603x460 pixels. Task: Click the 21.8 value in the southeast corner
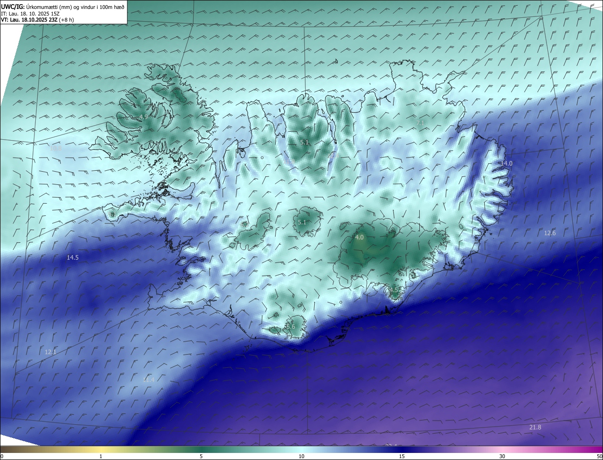[x=535, y=427]
